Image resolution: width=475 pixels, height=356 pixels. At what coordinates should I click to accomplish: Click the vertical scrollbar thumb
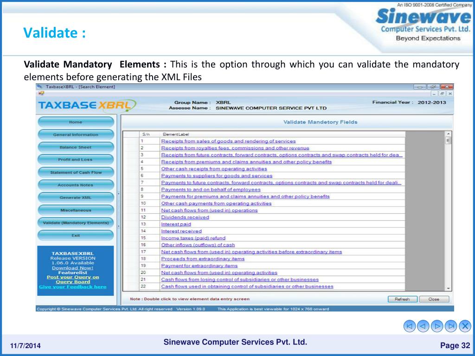(448, 140)
